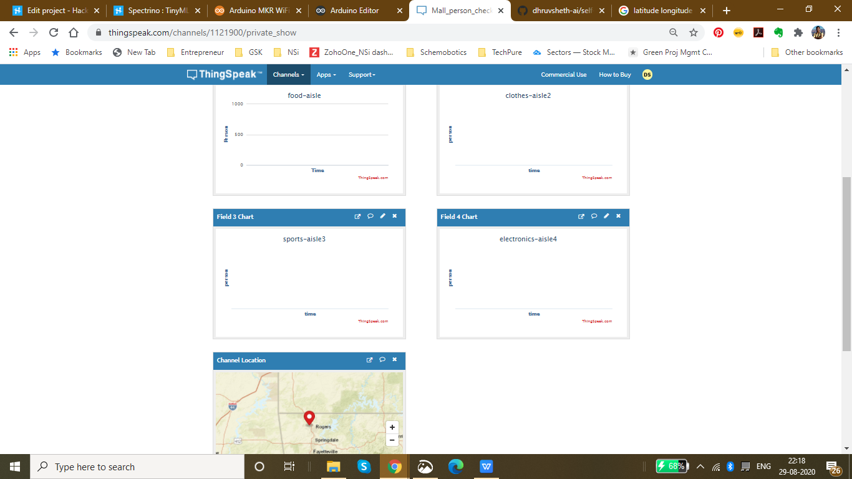This screenshot has width=852, height=479.
Task: Click the Field 3 Chart comment icon
Action: point(370,216)
